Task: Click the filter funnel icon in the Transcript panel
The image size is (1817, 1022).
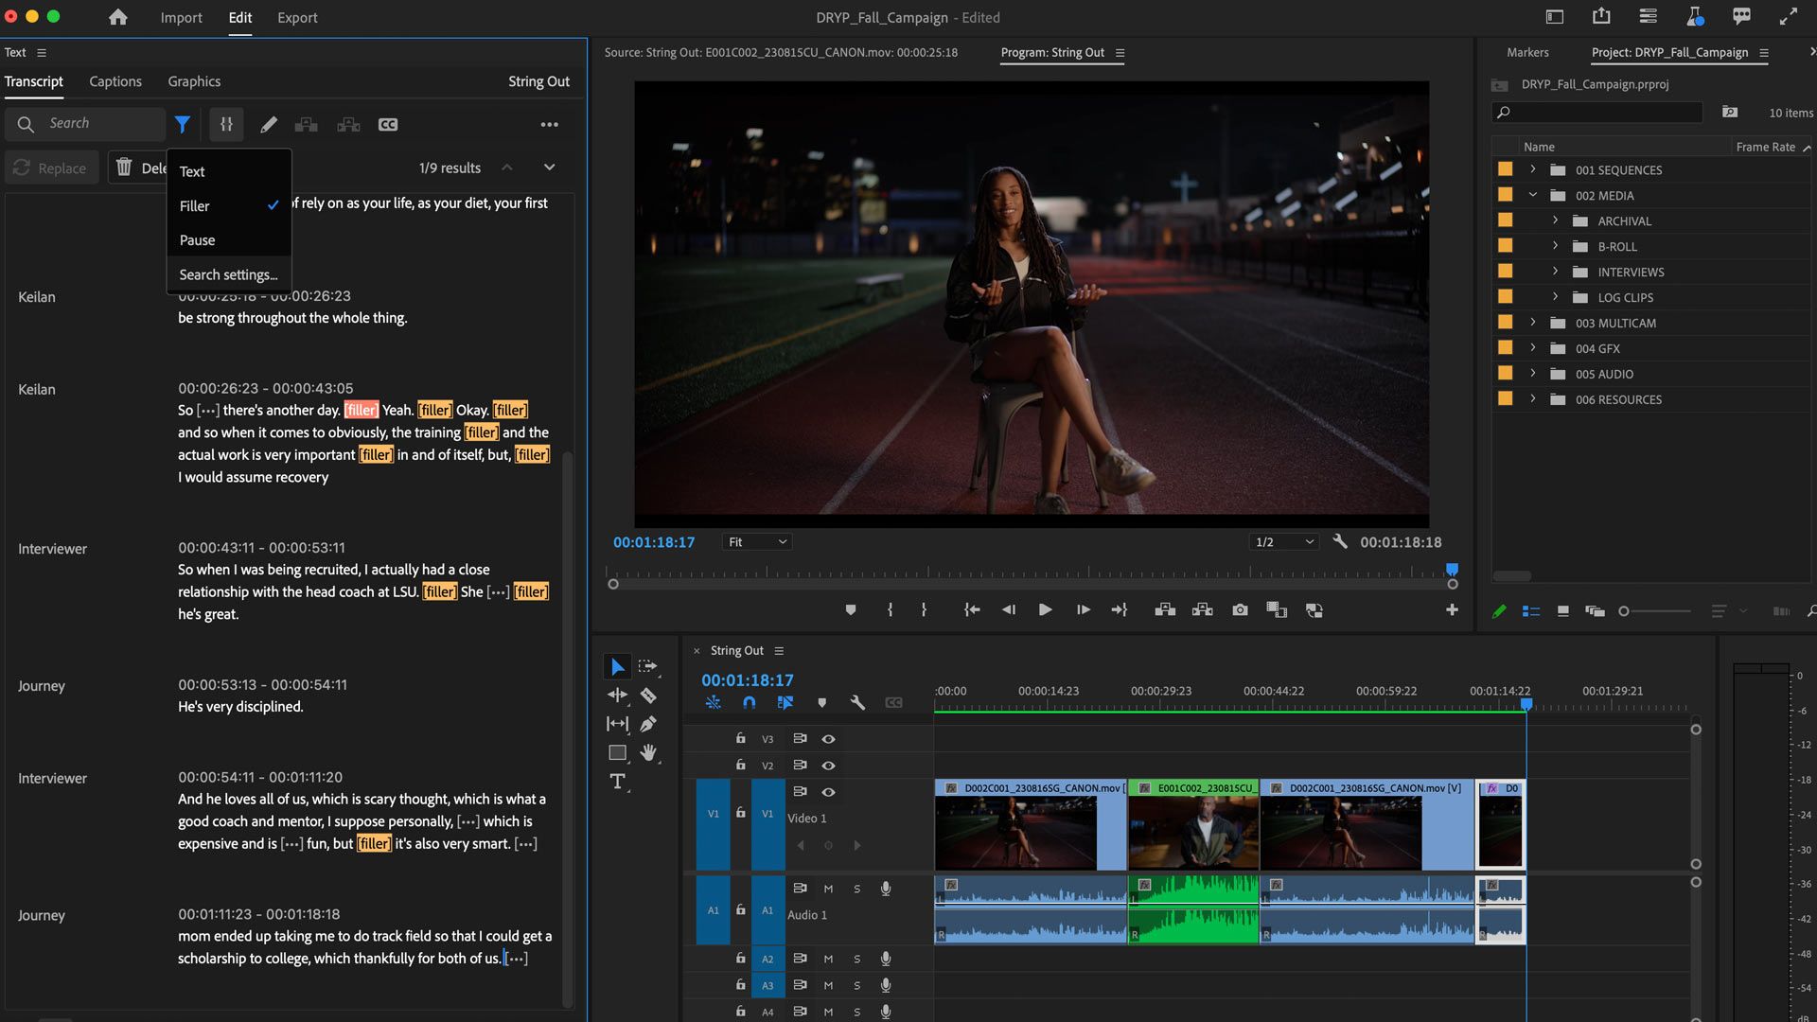Action: (x=183, y=124)
